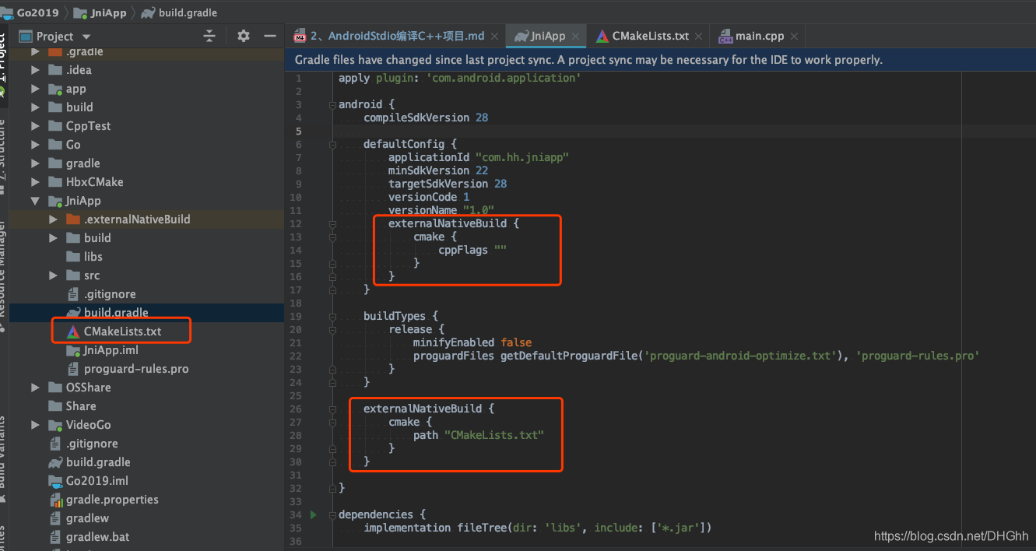
Task: Fold the externalNativeBuild block at line 12
Action: (332, 223)
